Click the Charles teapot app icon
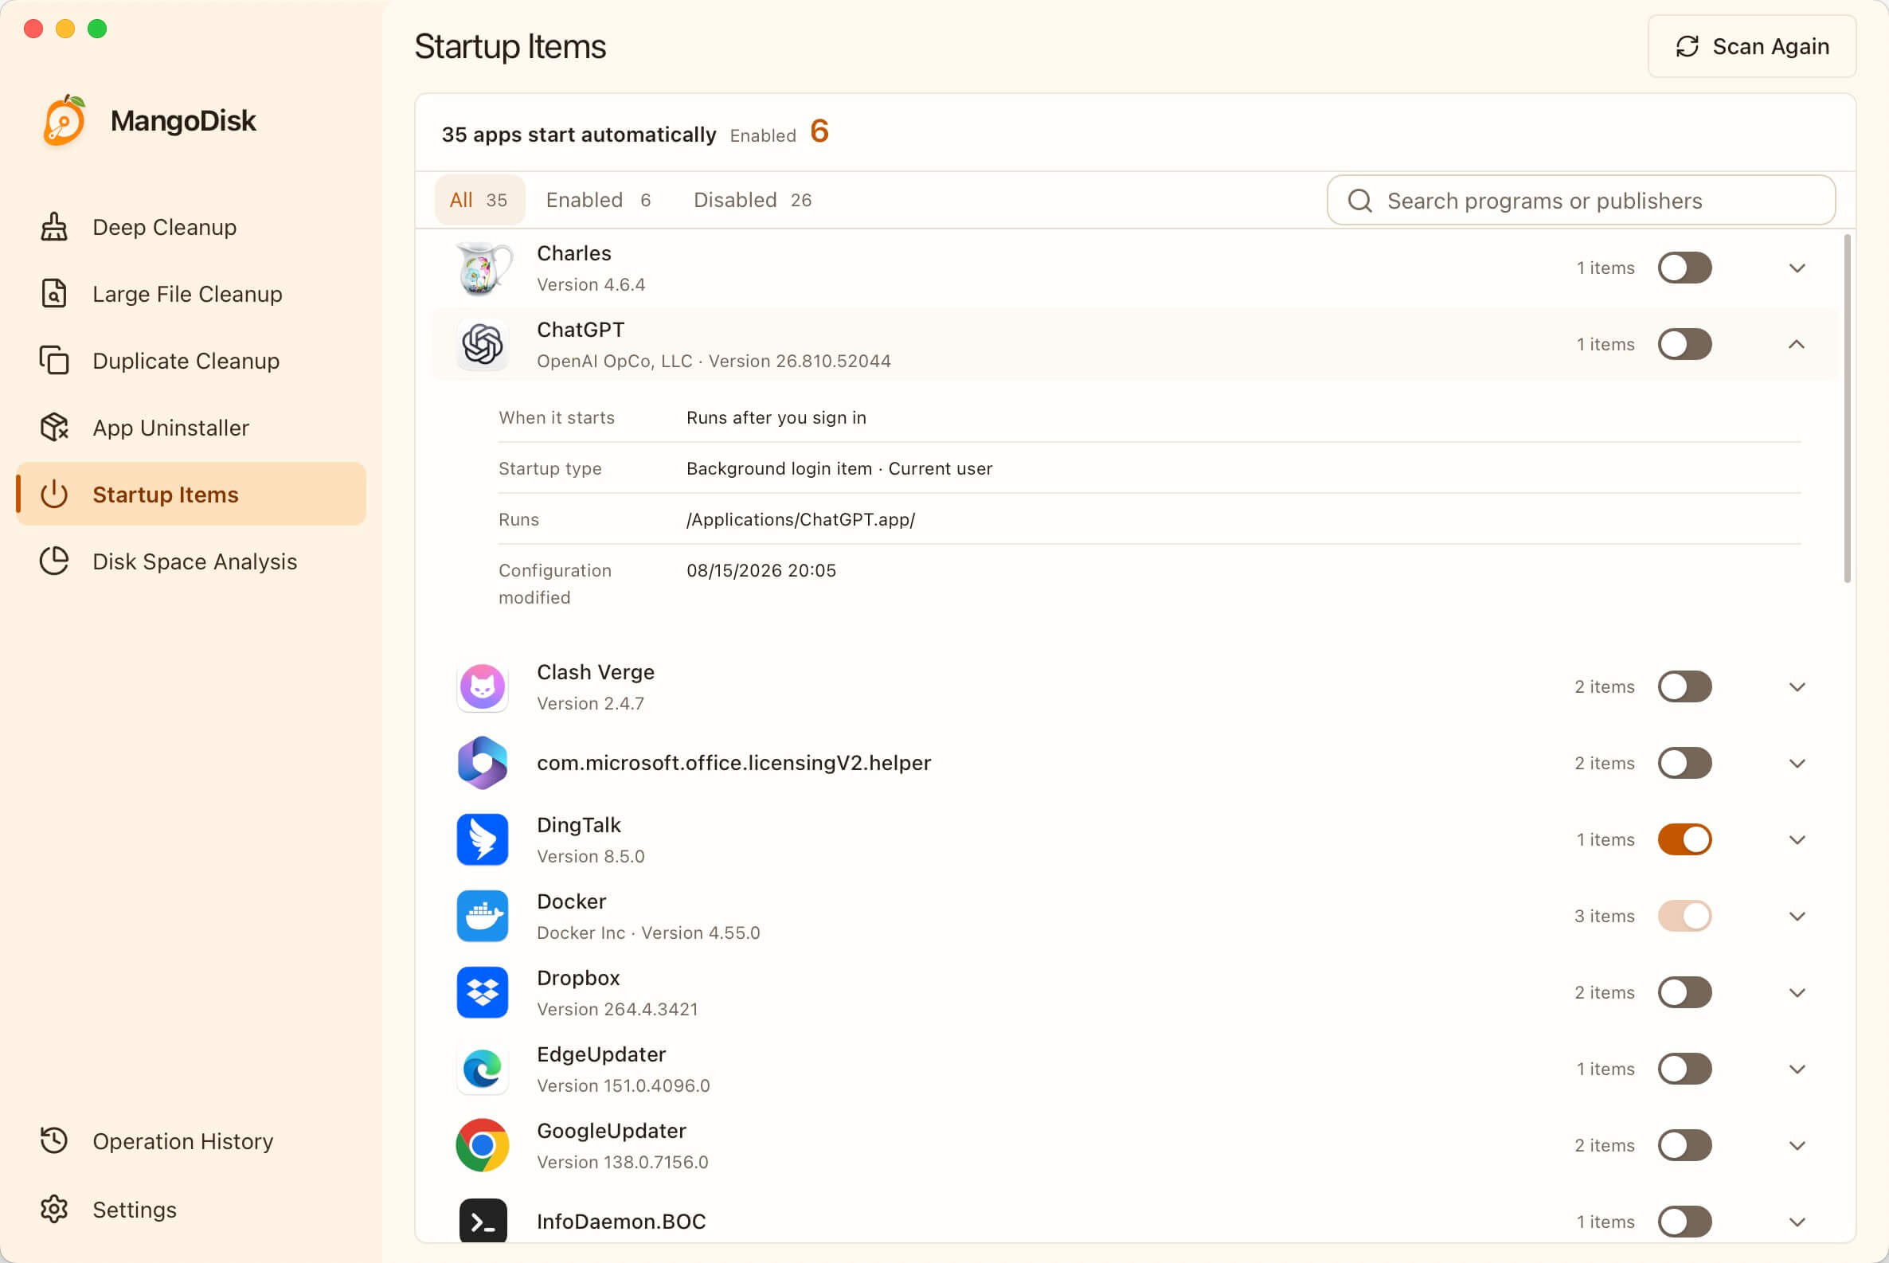1889x1263 pixels. pos(483,268)
